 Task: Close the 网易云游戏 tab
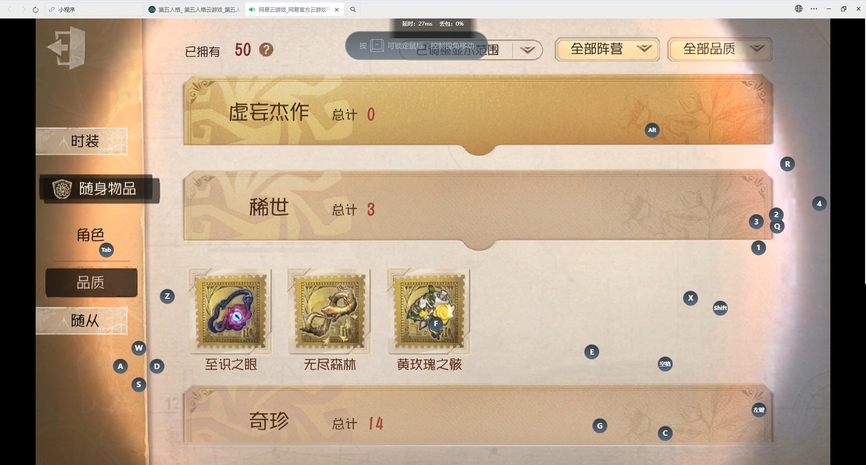click(337, 9)
